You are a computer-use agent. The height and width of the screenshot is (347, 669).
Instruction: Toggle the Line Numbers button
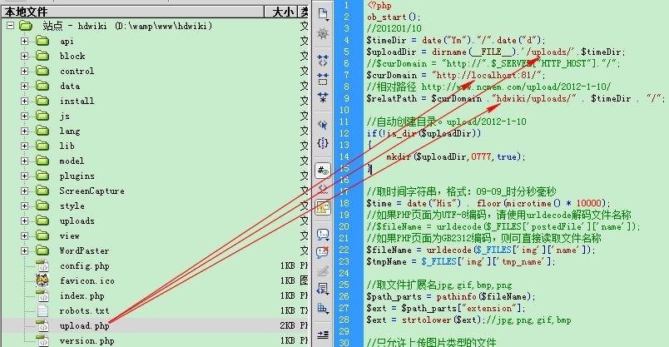(x=323, y=171)
